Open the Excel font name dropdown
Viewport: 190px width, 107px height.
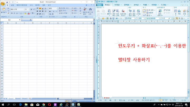pos(24,9)
